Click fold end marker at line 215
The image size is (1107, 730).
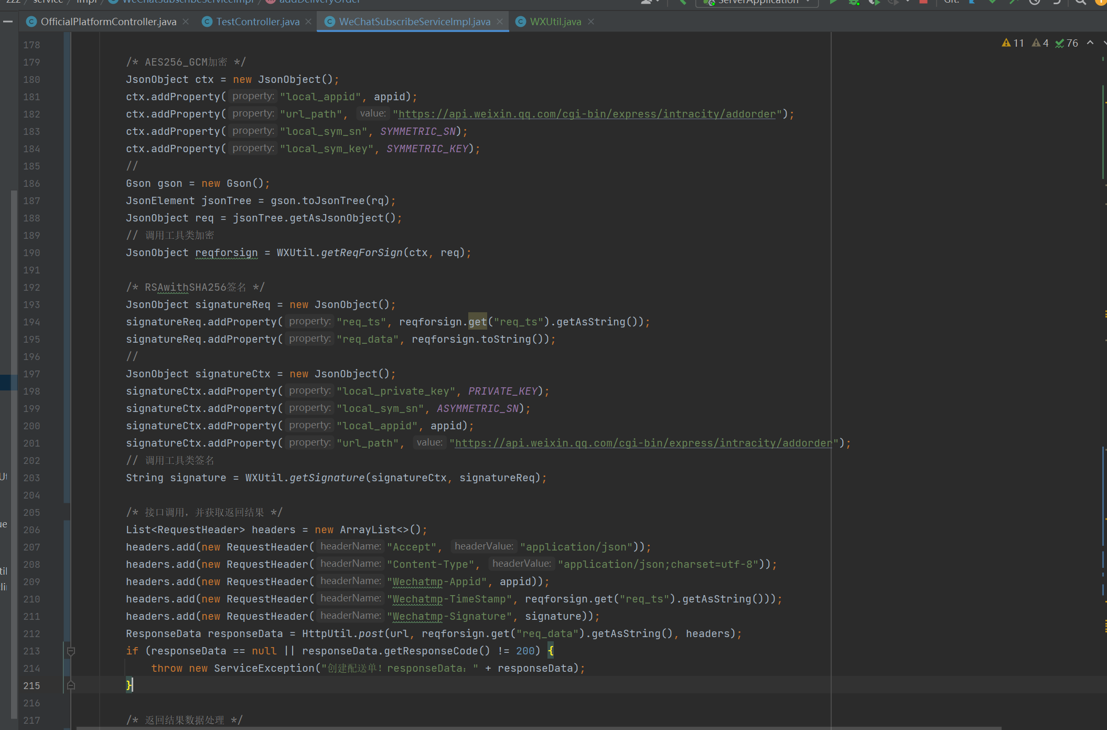pyautogui.click(x=71, y=685)
